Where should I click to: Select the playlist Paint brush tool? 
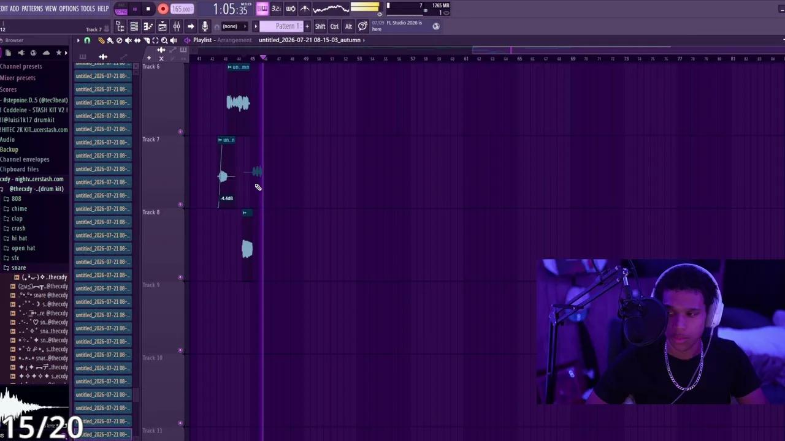(x=110, y=40)
